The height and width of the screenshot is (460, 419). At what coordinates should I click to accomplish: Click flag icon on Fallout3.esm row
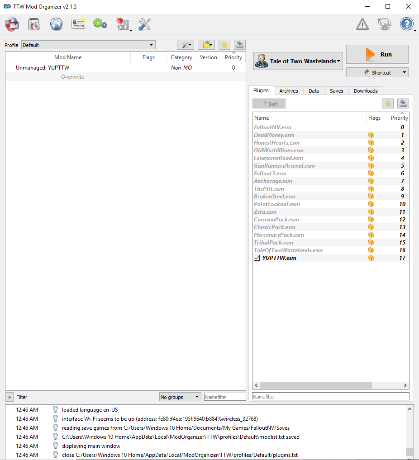[x=371, y=174]
